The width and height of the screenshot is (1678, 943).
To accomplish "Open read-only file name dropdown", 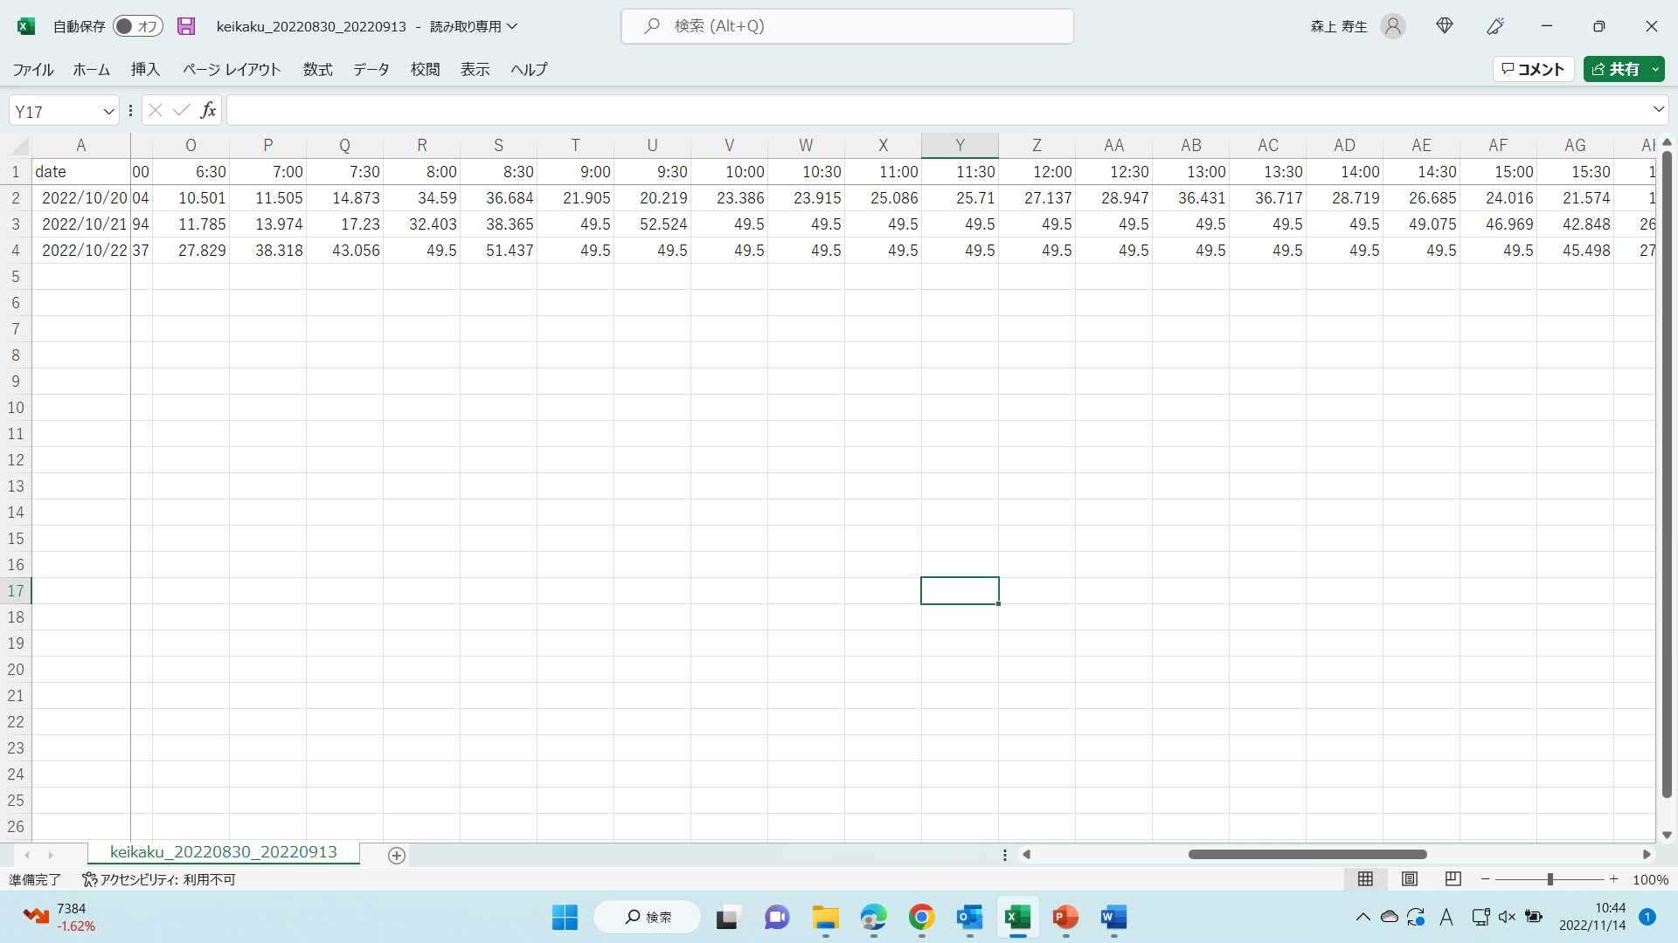I will [513, 26].
